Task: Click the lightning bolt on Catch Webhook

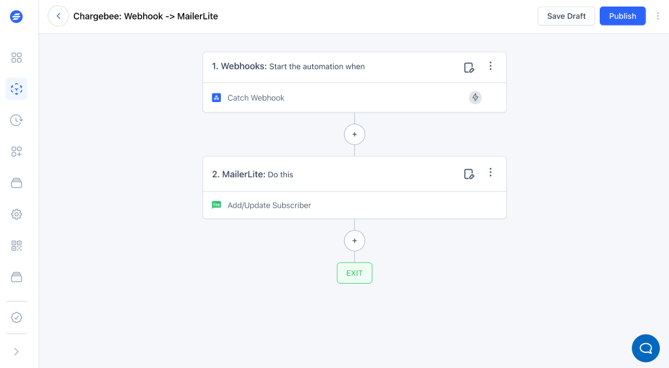Action: point(475,98)
